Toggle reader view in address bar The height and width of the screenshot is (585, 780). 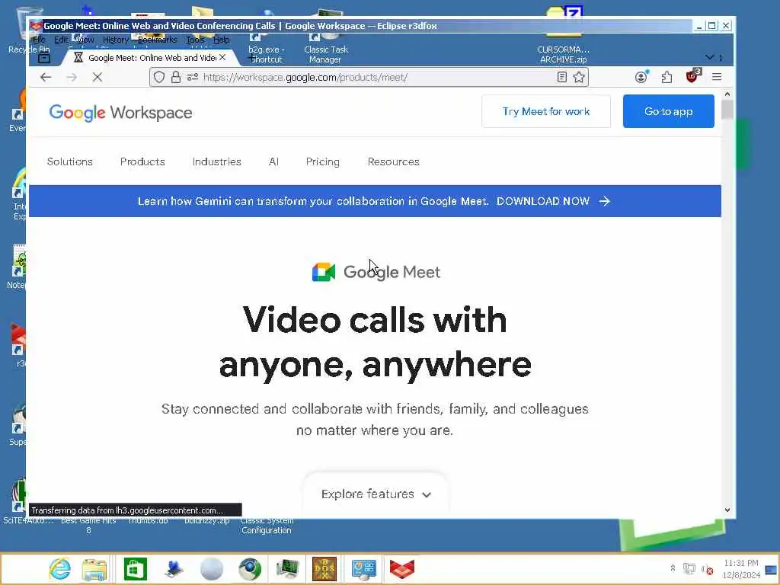click(x=561, y=77)
